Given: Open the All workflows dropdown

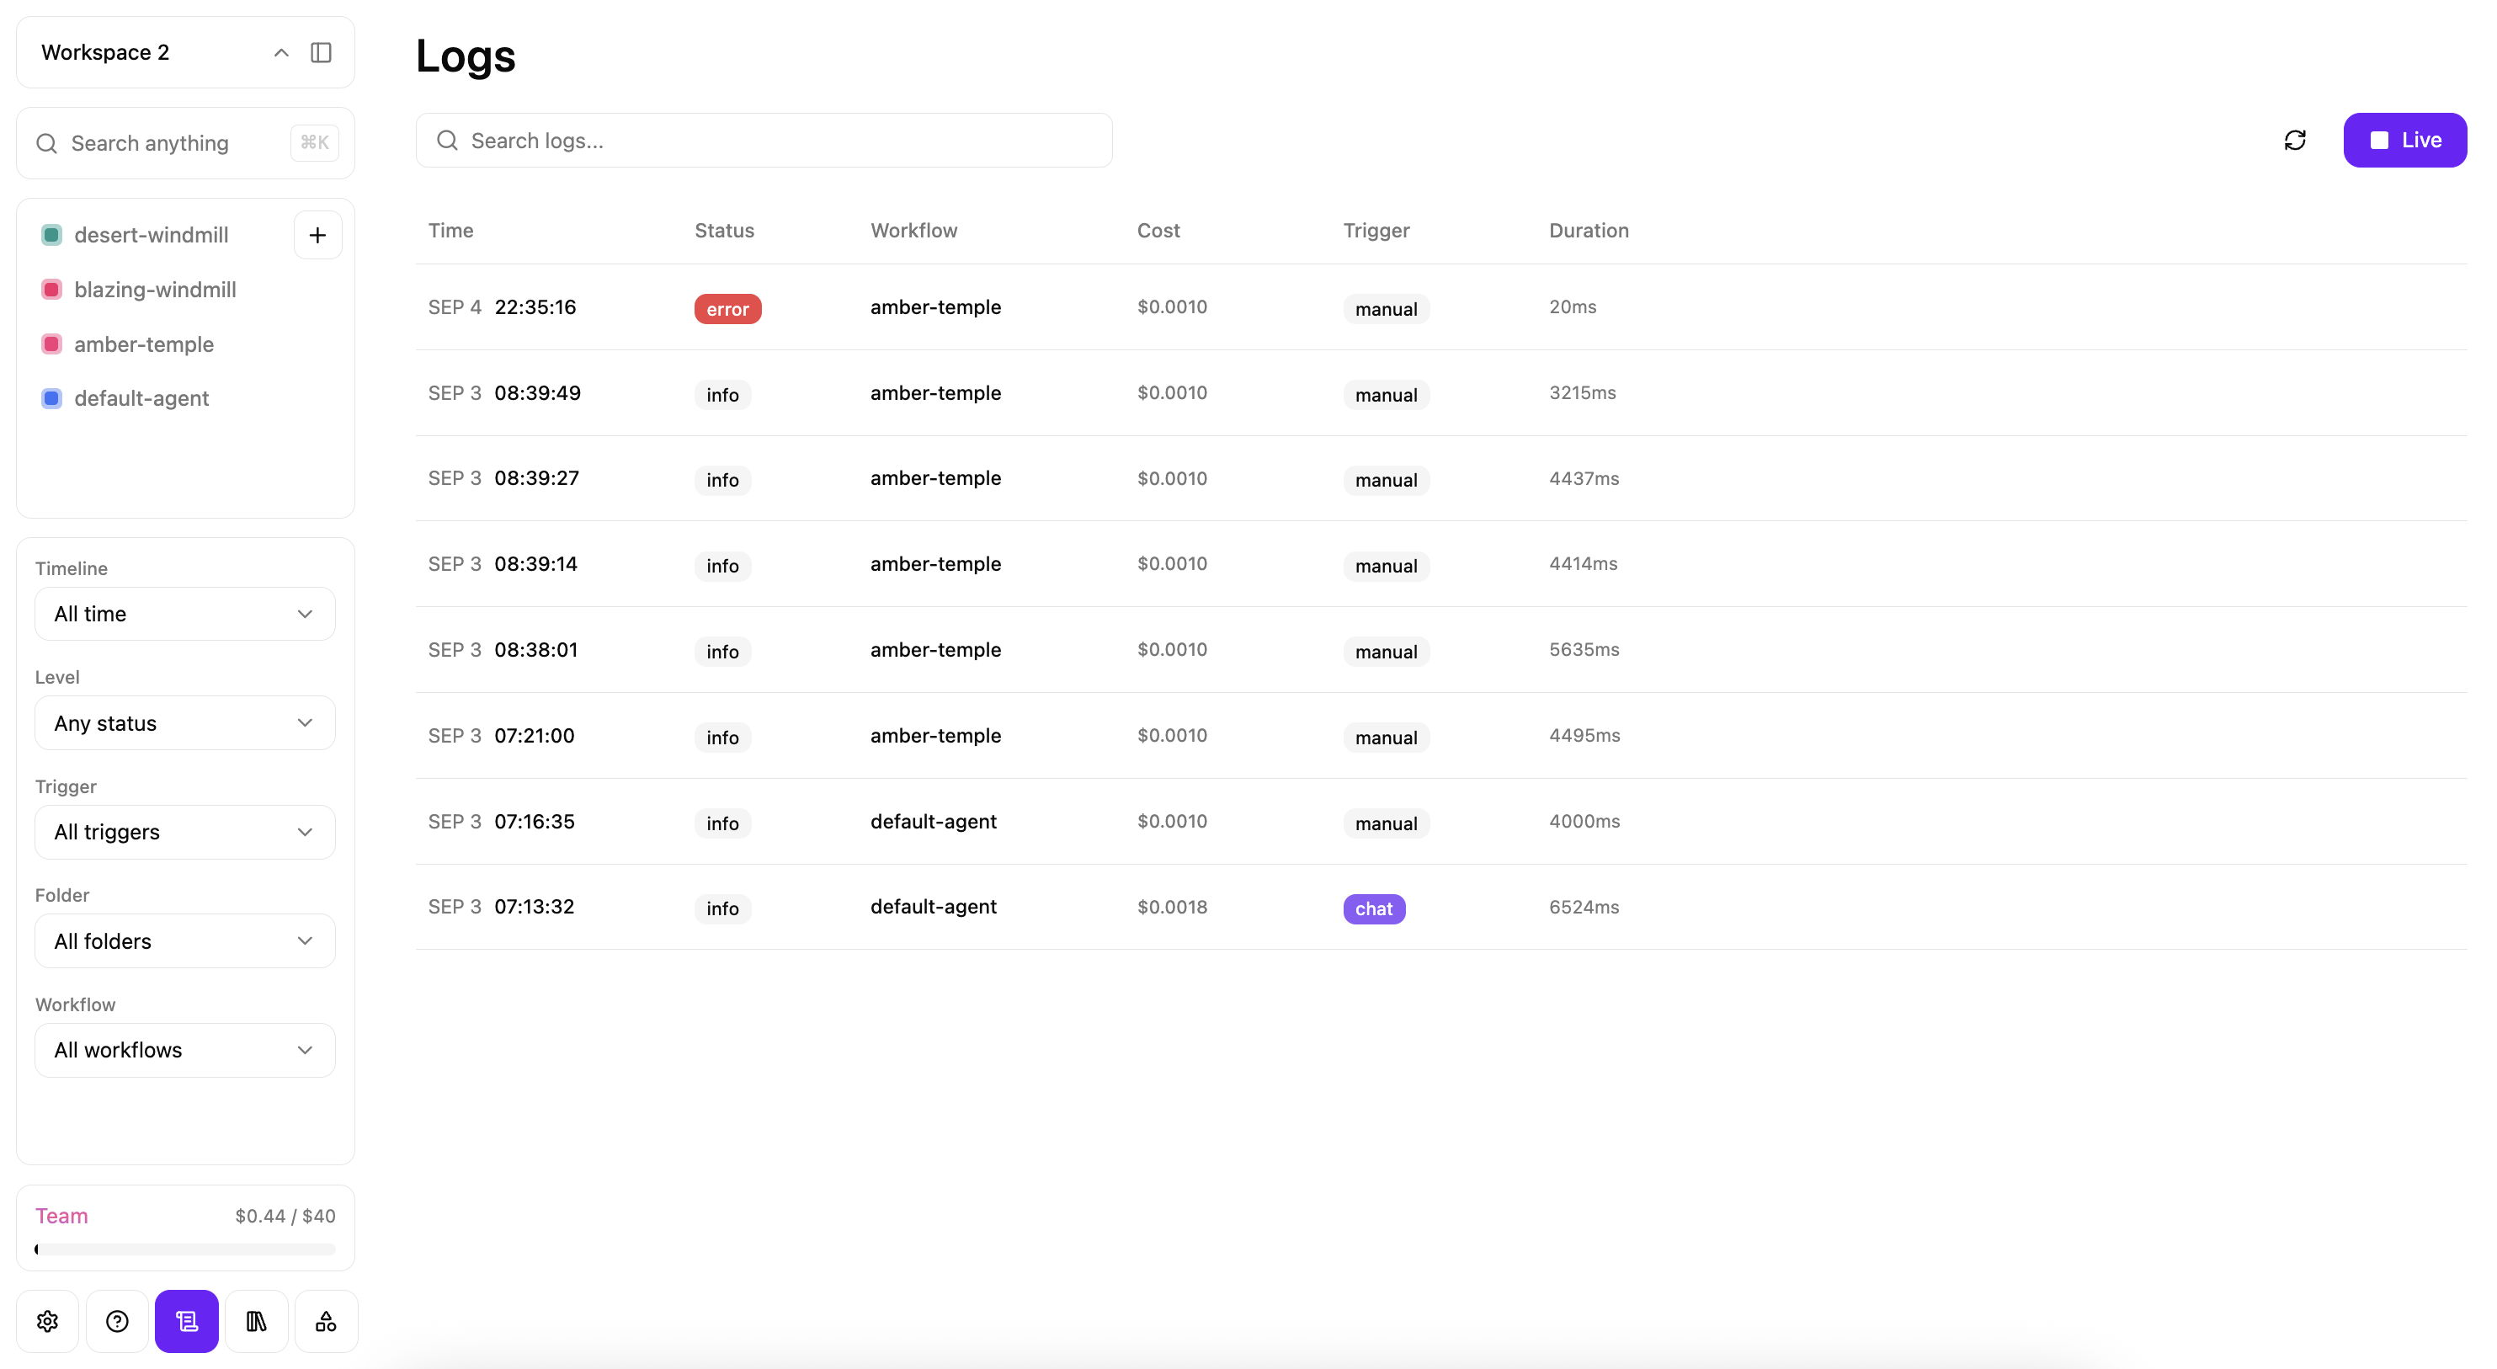Looking at the screenshot, I should point(184,1049).
